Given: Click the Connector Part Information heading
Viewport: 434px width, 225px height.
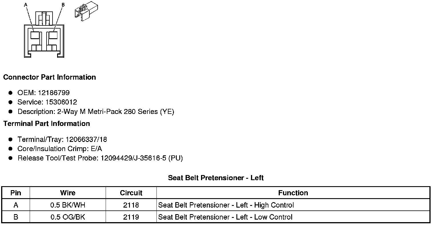Looking at the screenshot, I should coord(49,77).
